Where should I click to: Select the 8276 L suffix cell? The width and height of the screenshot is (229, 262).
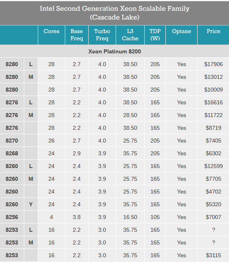point(31,102)
